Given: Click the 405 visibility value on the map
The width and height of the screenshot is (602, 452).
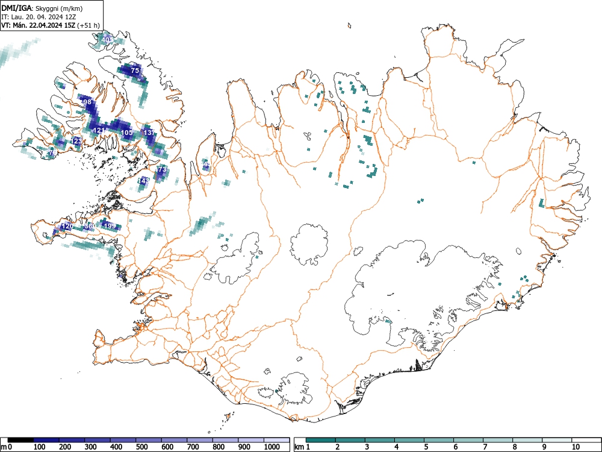Looking at the screenshot, I should 108,40.
